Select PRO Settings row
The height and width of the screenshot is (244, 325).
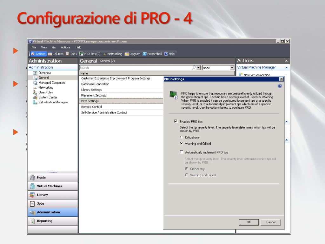pos(122,101)
